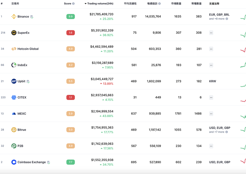Click the 支援法幣 column header
The image size is (246, 174).
214,4
